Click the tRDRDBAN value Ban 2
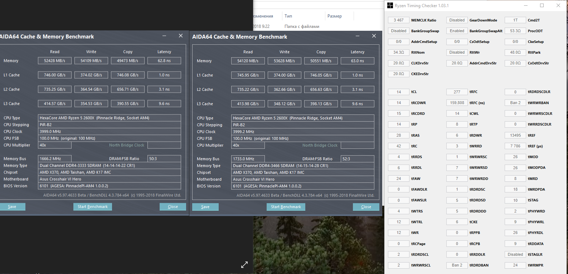 [x=457, y=265]
